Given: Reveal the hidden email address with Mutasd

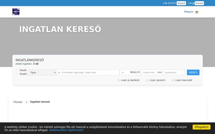Looking at the screenshot, I should click(199, 3).
